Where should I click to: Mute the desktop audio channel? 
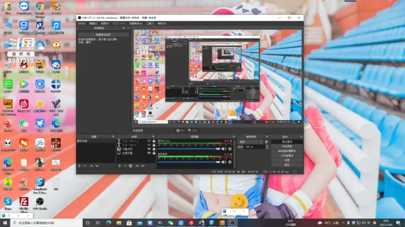[x=224, y=162]
